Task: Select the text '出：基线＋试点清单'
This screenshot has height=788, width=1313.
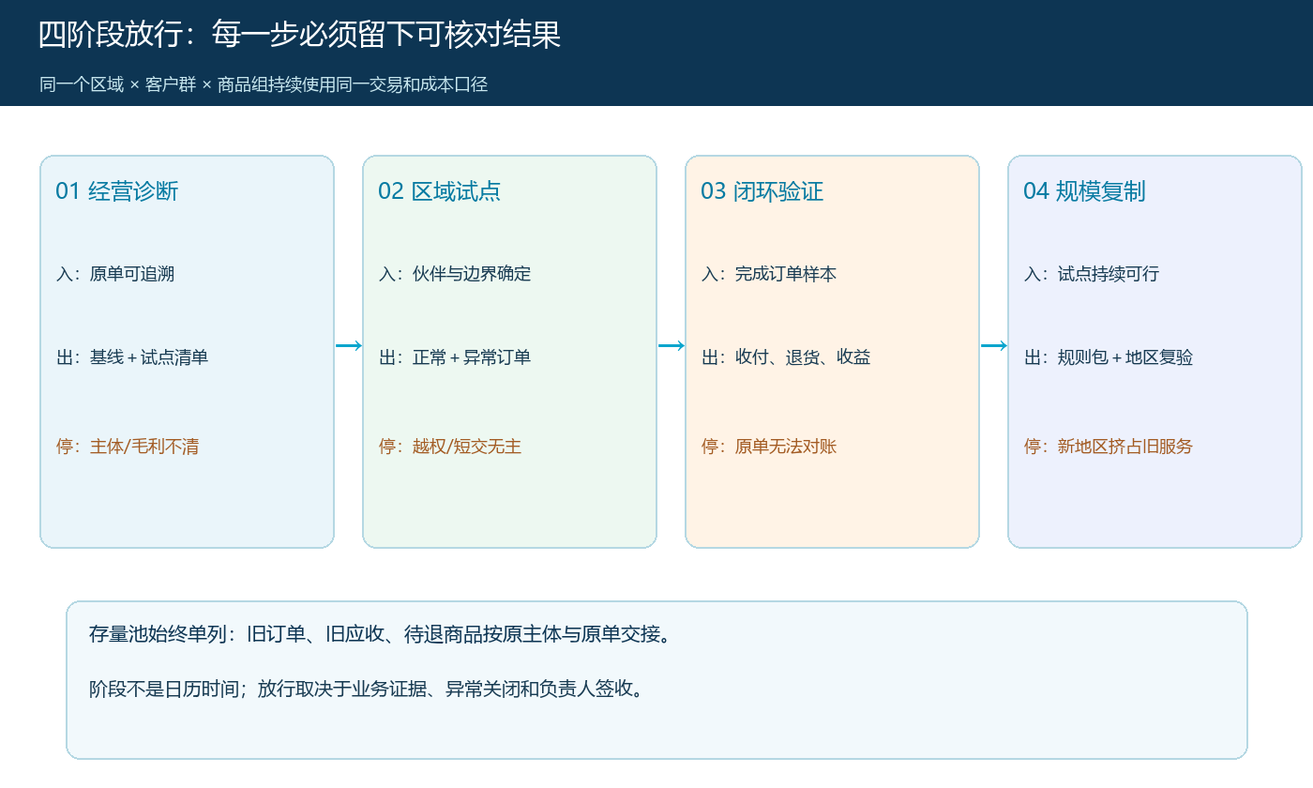Action: pos(132,357)
